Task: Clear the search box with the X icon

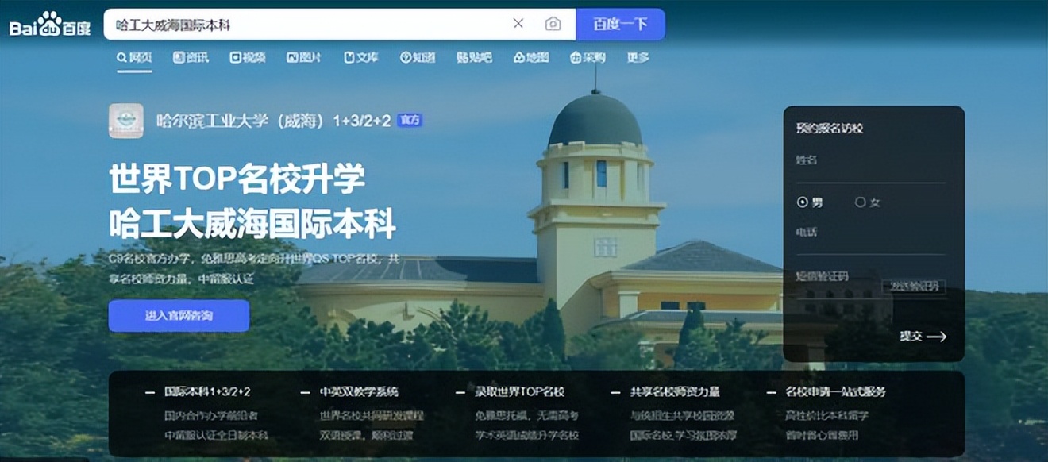Action: click(x=518, y=24)
